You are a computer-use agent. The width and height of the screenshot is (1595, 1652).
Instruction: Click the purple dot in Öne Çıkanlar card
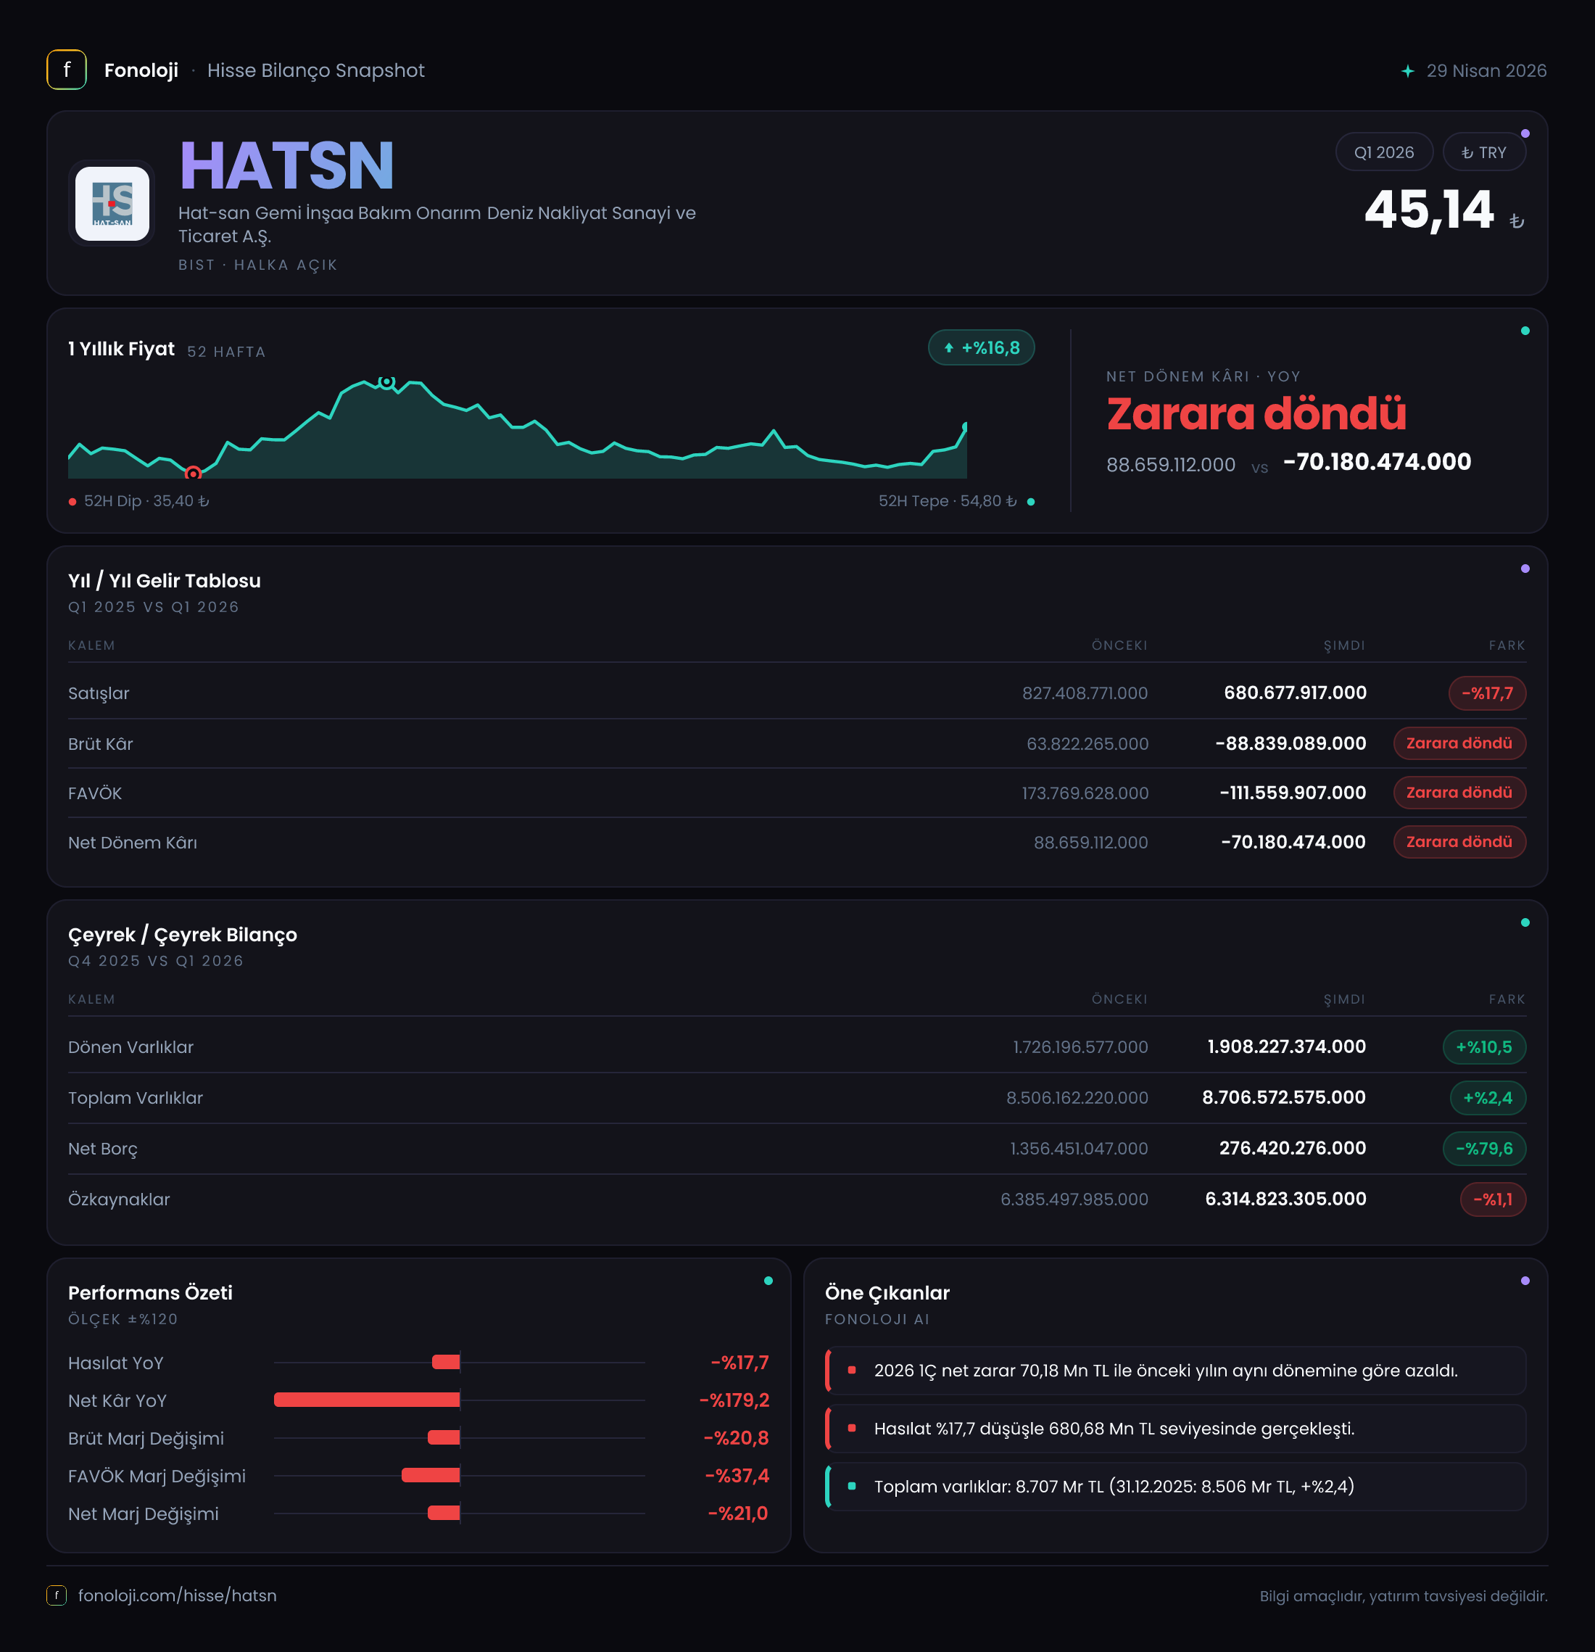click(x=1525, y=1281)
